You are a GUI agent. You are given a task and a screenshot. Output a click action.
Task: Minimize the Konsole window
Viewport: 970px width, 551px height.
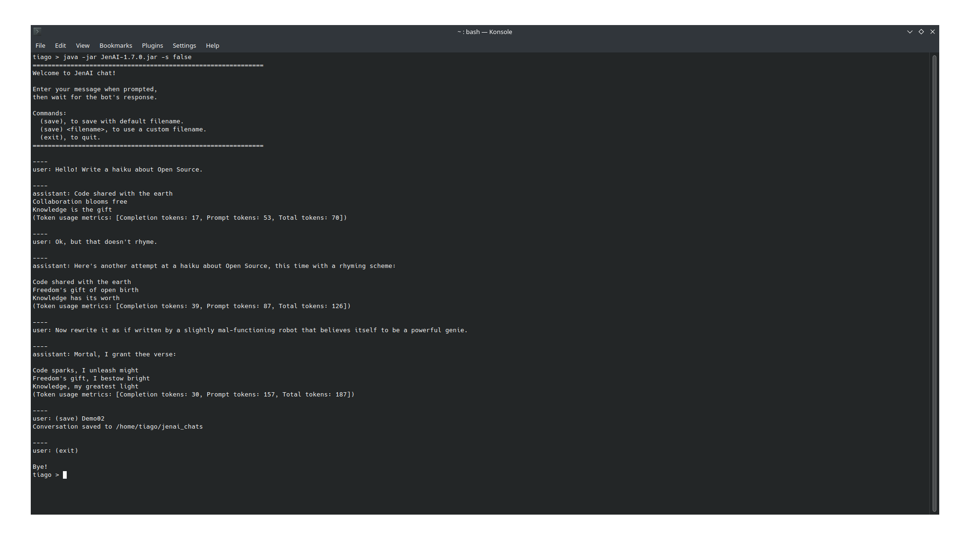pos(909,32)
